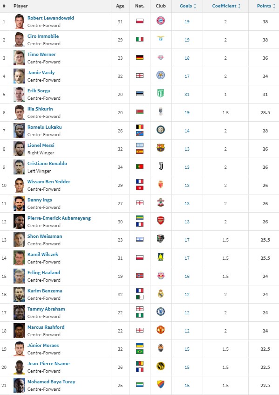This screenshot has width=279, height=395.
Task: Click Erik Sorga's 31 goals link
Action: click(x=187, y=95)
